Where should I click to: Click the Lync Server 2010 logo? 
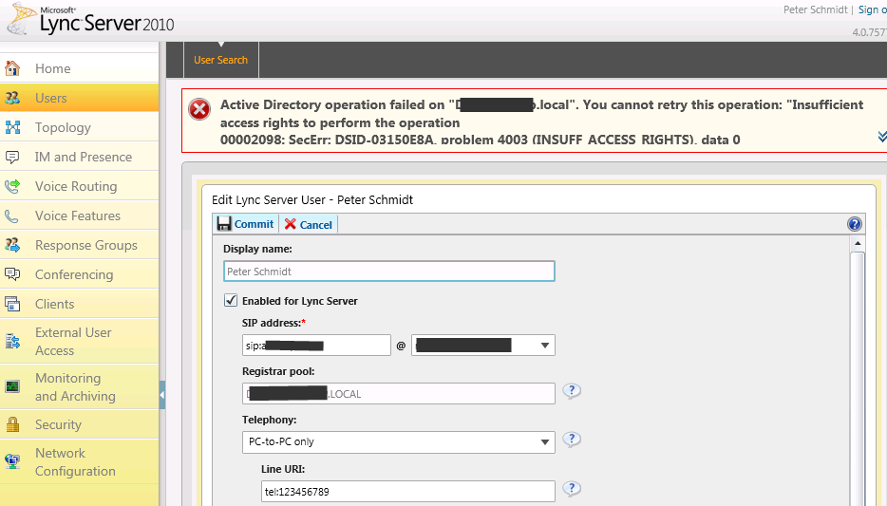coord(91,20)
